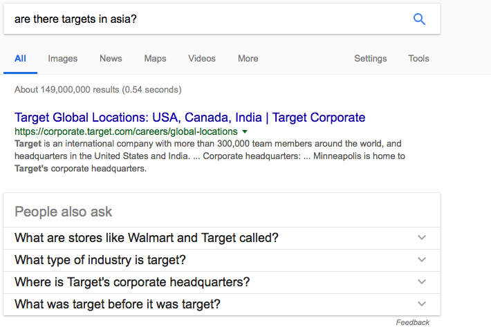491x334 pixels.
Task: Click the corporate.target.com green URL
Action: point(126,131)
